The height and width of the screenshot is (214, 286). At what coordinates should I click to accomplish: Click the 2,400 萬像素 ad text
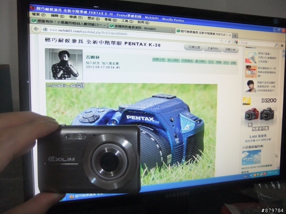(x=258, y=136)
